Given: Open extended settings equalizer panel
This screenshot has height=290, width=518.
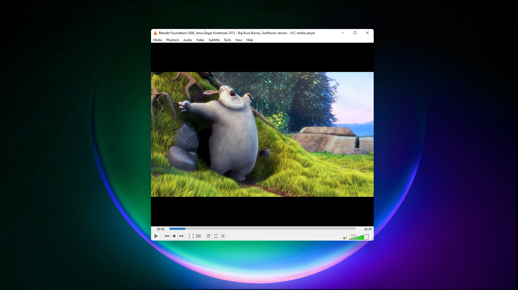Looking at the screenshot, I should tap(198, 236).
